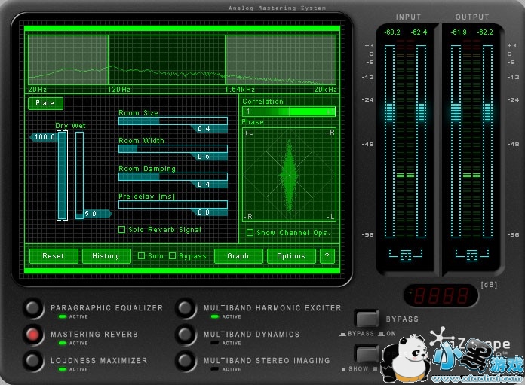This screenshot has width=525, height=385.
Task: Click the Room Size slider
Action: tap(173, 121)
